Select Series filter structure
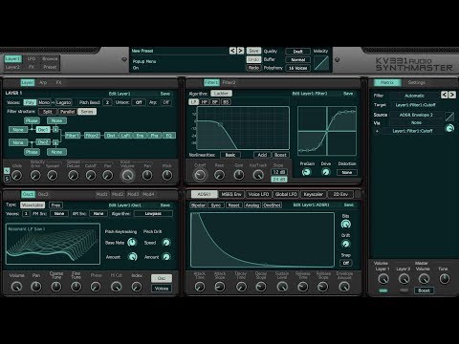 click(87, 112)
